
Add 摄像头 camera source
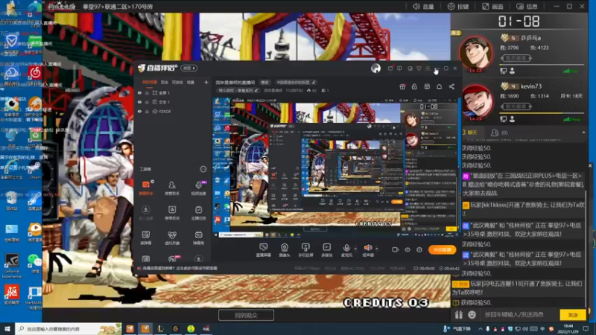click(x=285, y=250)
